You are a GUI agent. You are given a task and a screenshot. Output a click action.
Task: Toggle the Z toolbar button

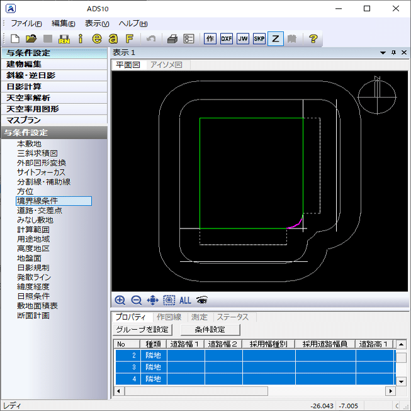click(276, 39)
